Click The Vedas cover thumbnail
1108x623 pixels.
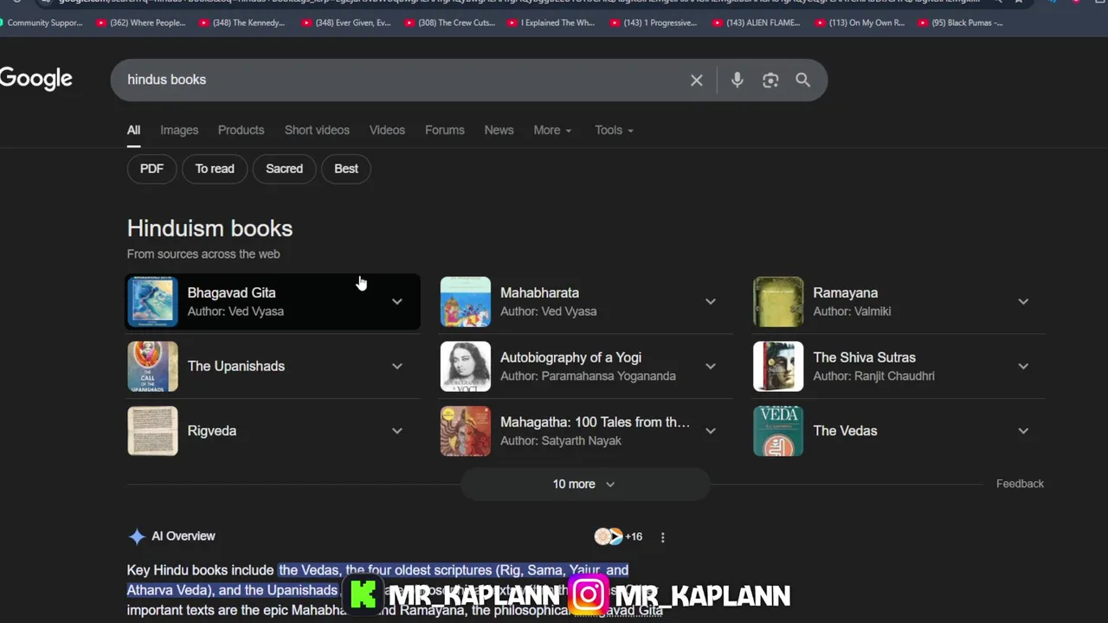[x=778, y=431]
